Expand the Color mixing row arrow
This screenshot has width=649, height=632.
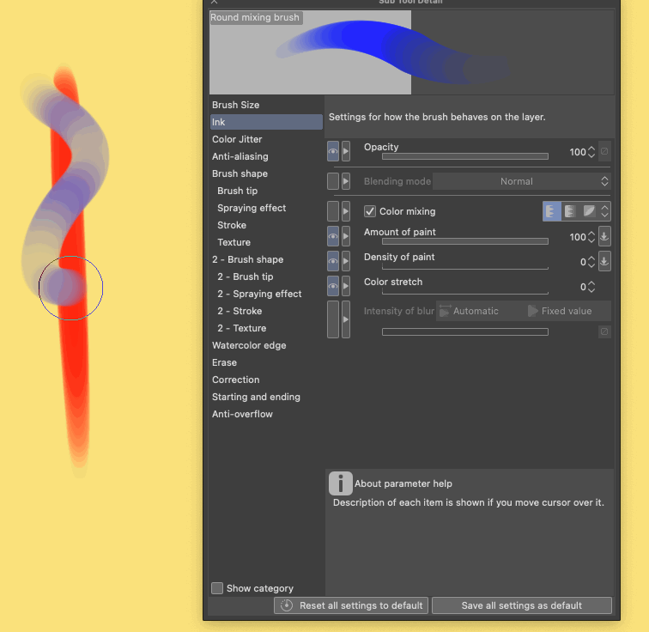(346, 211)
